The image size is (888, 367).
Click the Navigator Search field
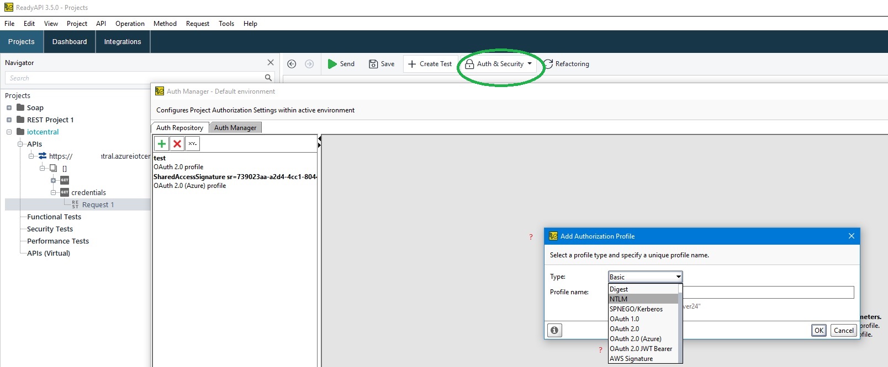pos(135,78)
